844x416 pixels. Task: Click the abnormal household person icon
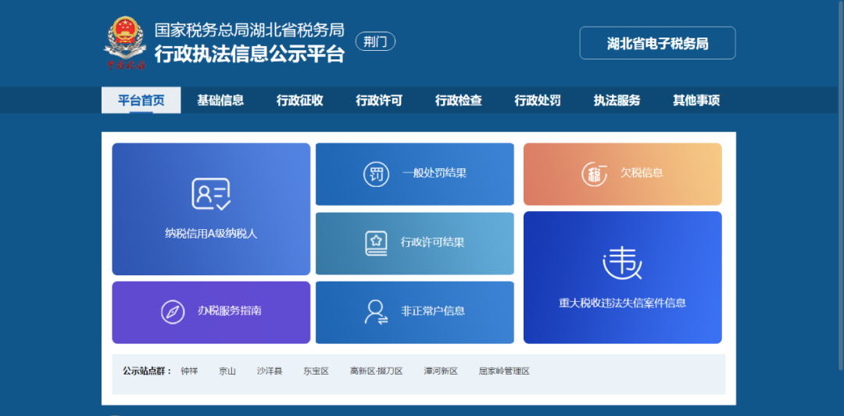click(376, 312)
